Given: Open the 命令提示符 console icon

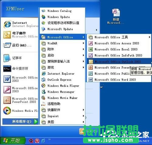Looking at the screenshot, I should tap(7, 69).
